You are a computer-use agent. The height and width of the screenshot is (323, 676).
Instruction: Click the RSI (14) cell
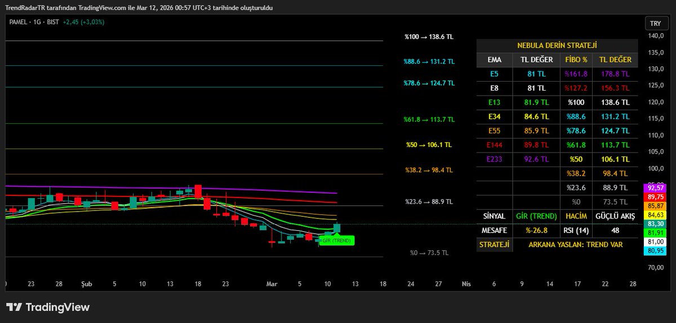click(x=576, y=230)
